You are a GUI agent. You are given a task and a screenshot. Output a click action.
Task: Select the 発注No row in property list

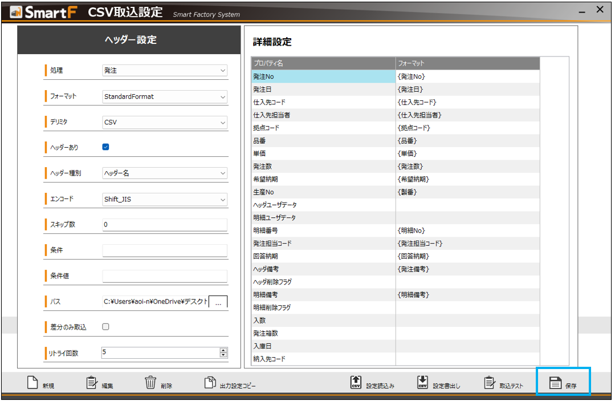click(x=323, y=76)
